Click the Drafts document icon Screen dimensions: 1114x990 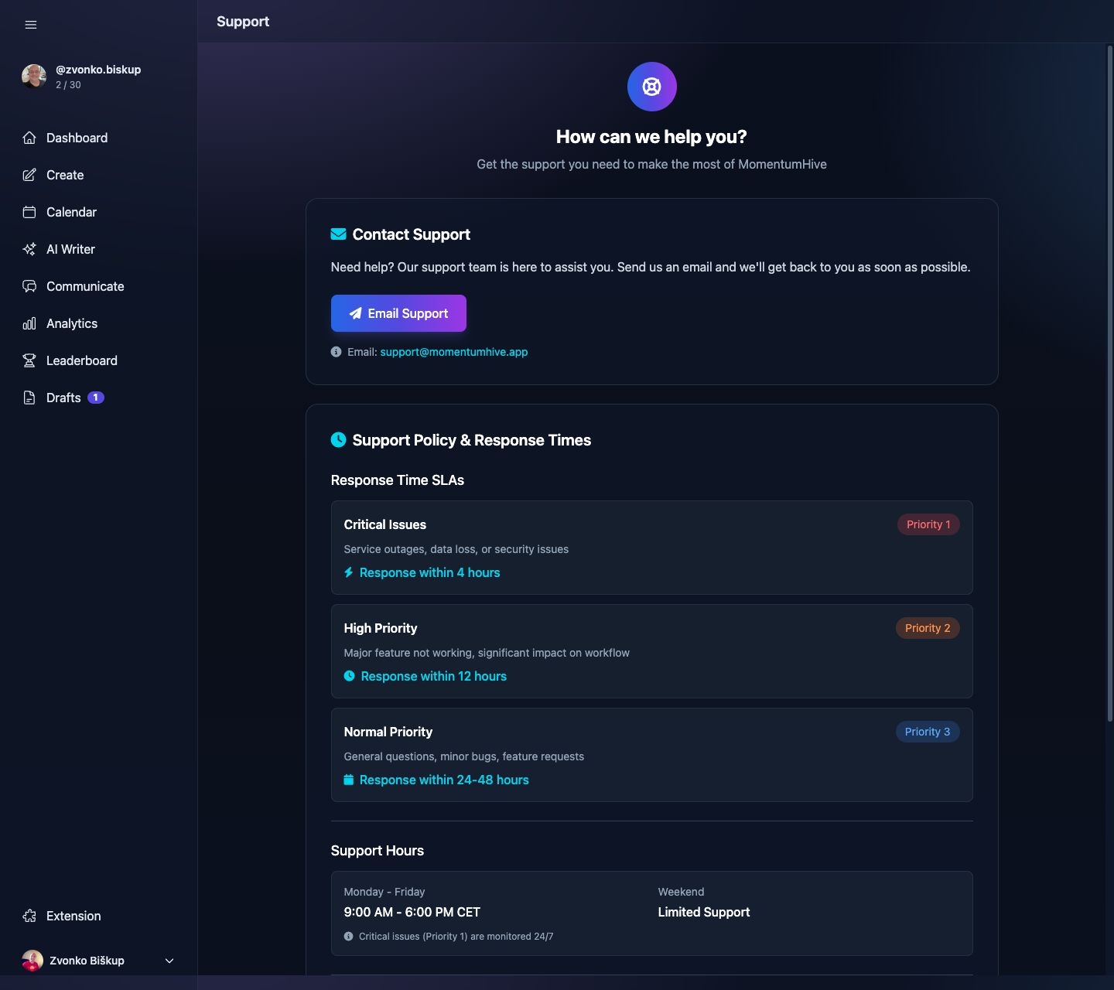coord(29,398)
